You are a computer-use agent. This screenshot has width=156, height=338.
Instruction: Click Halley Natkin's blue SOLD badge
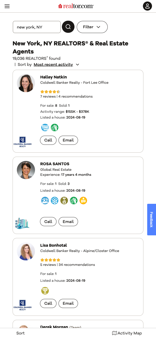tap(45, 128)
